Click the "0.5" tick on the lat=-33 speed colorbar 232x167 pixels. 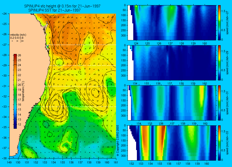coord(223,150)
